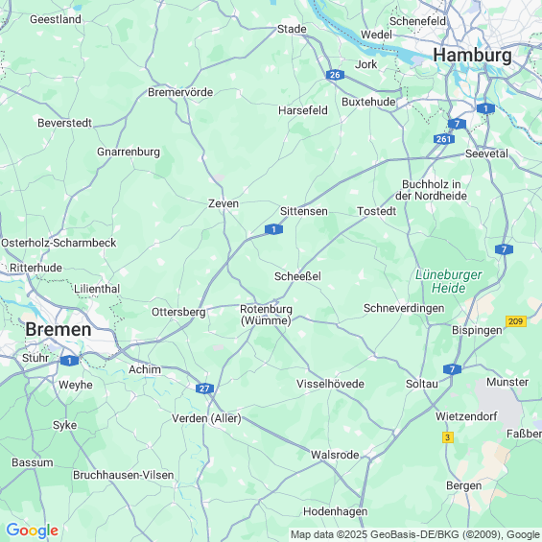The height and width of the screenshot is (542, 542).
Task: Click the Walsrode town label
Action: [335, 455]
